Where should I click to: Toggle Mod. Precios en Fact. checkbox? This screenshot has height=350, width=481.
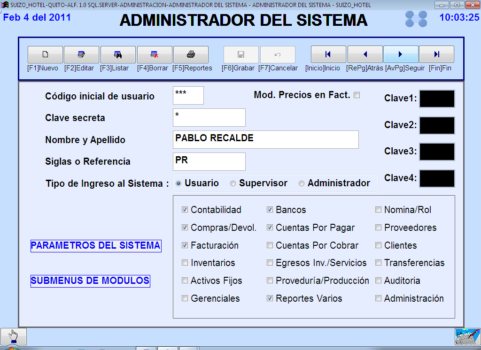357,95
